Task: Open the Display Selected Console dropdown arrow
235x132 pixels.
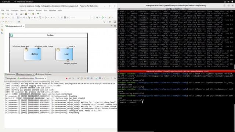Action: click(x=102, y=78)
